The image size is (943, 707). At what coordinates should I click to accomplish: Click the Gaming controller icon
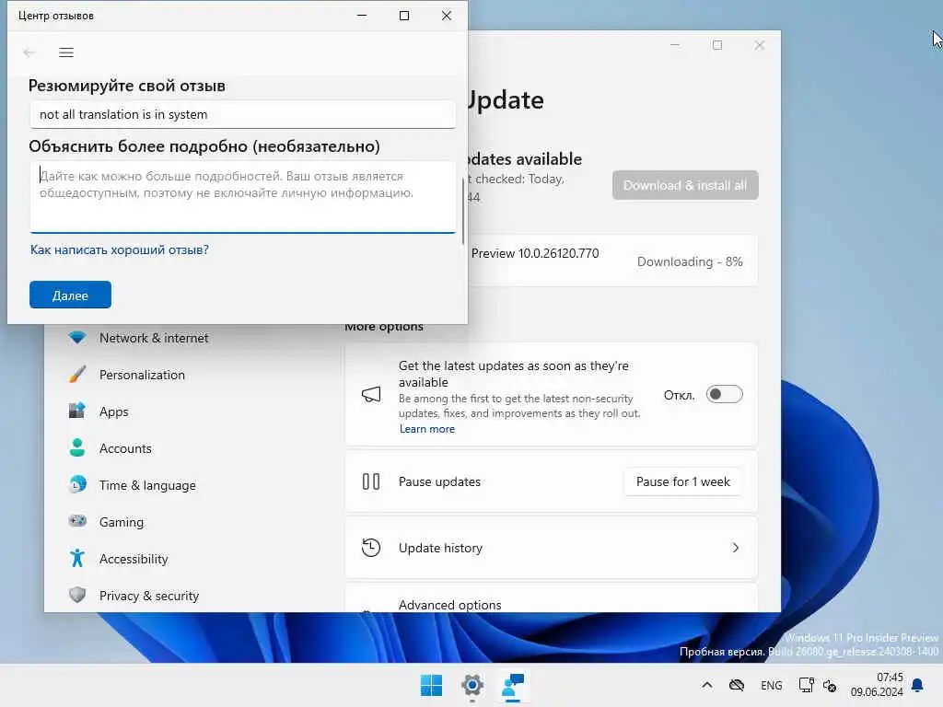(77, 521)
